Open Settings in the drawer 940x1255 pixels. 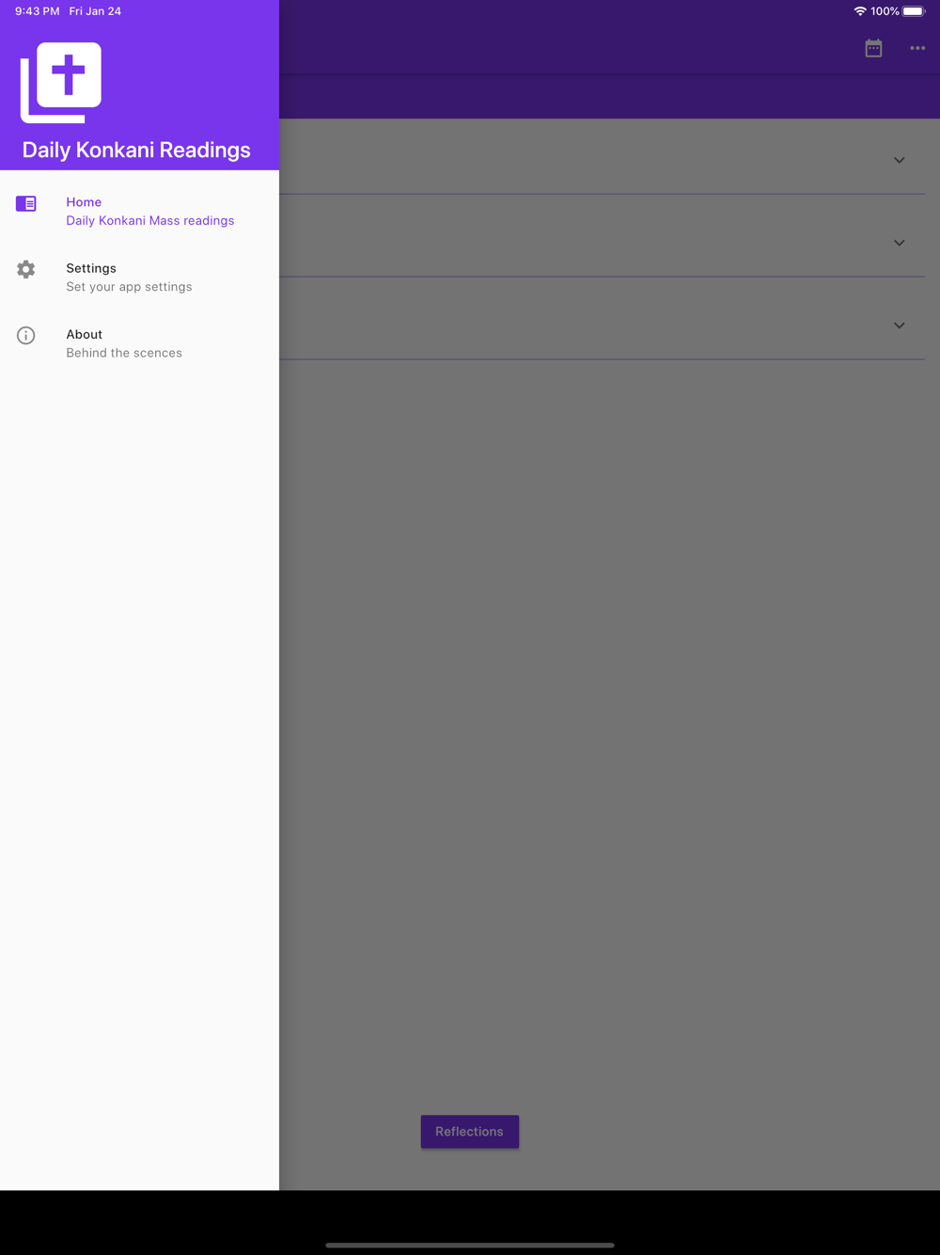pos(139,278)
